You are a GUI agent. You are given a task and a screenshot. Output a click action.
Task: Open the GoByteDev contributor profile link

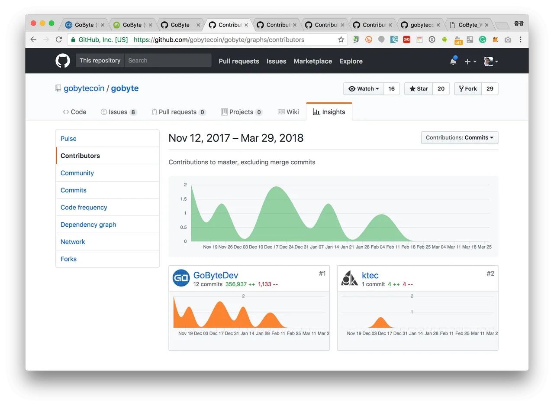(216, 275)
